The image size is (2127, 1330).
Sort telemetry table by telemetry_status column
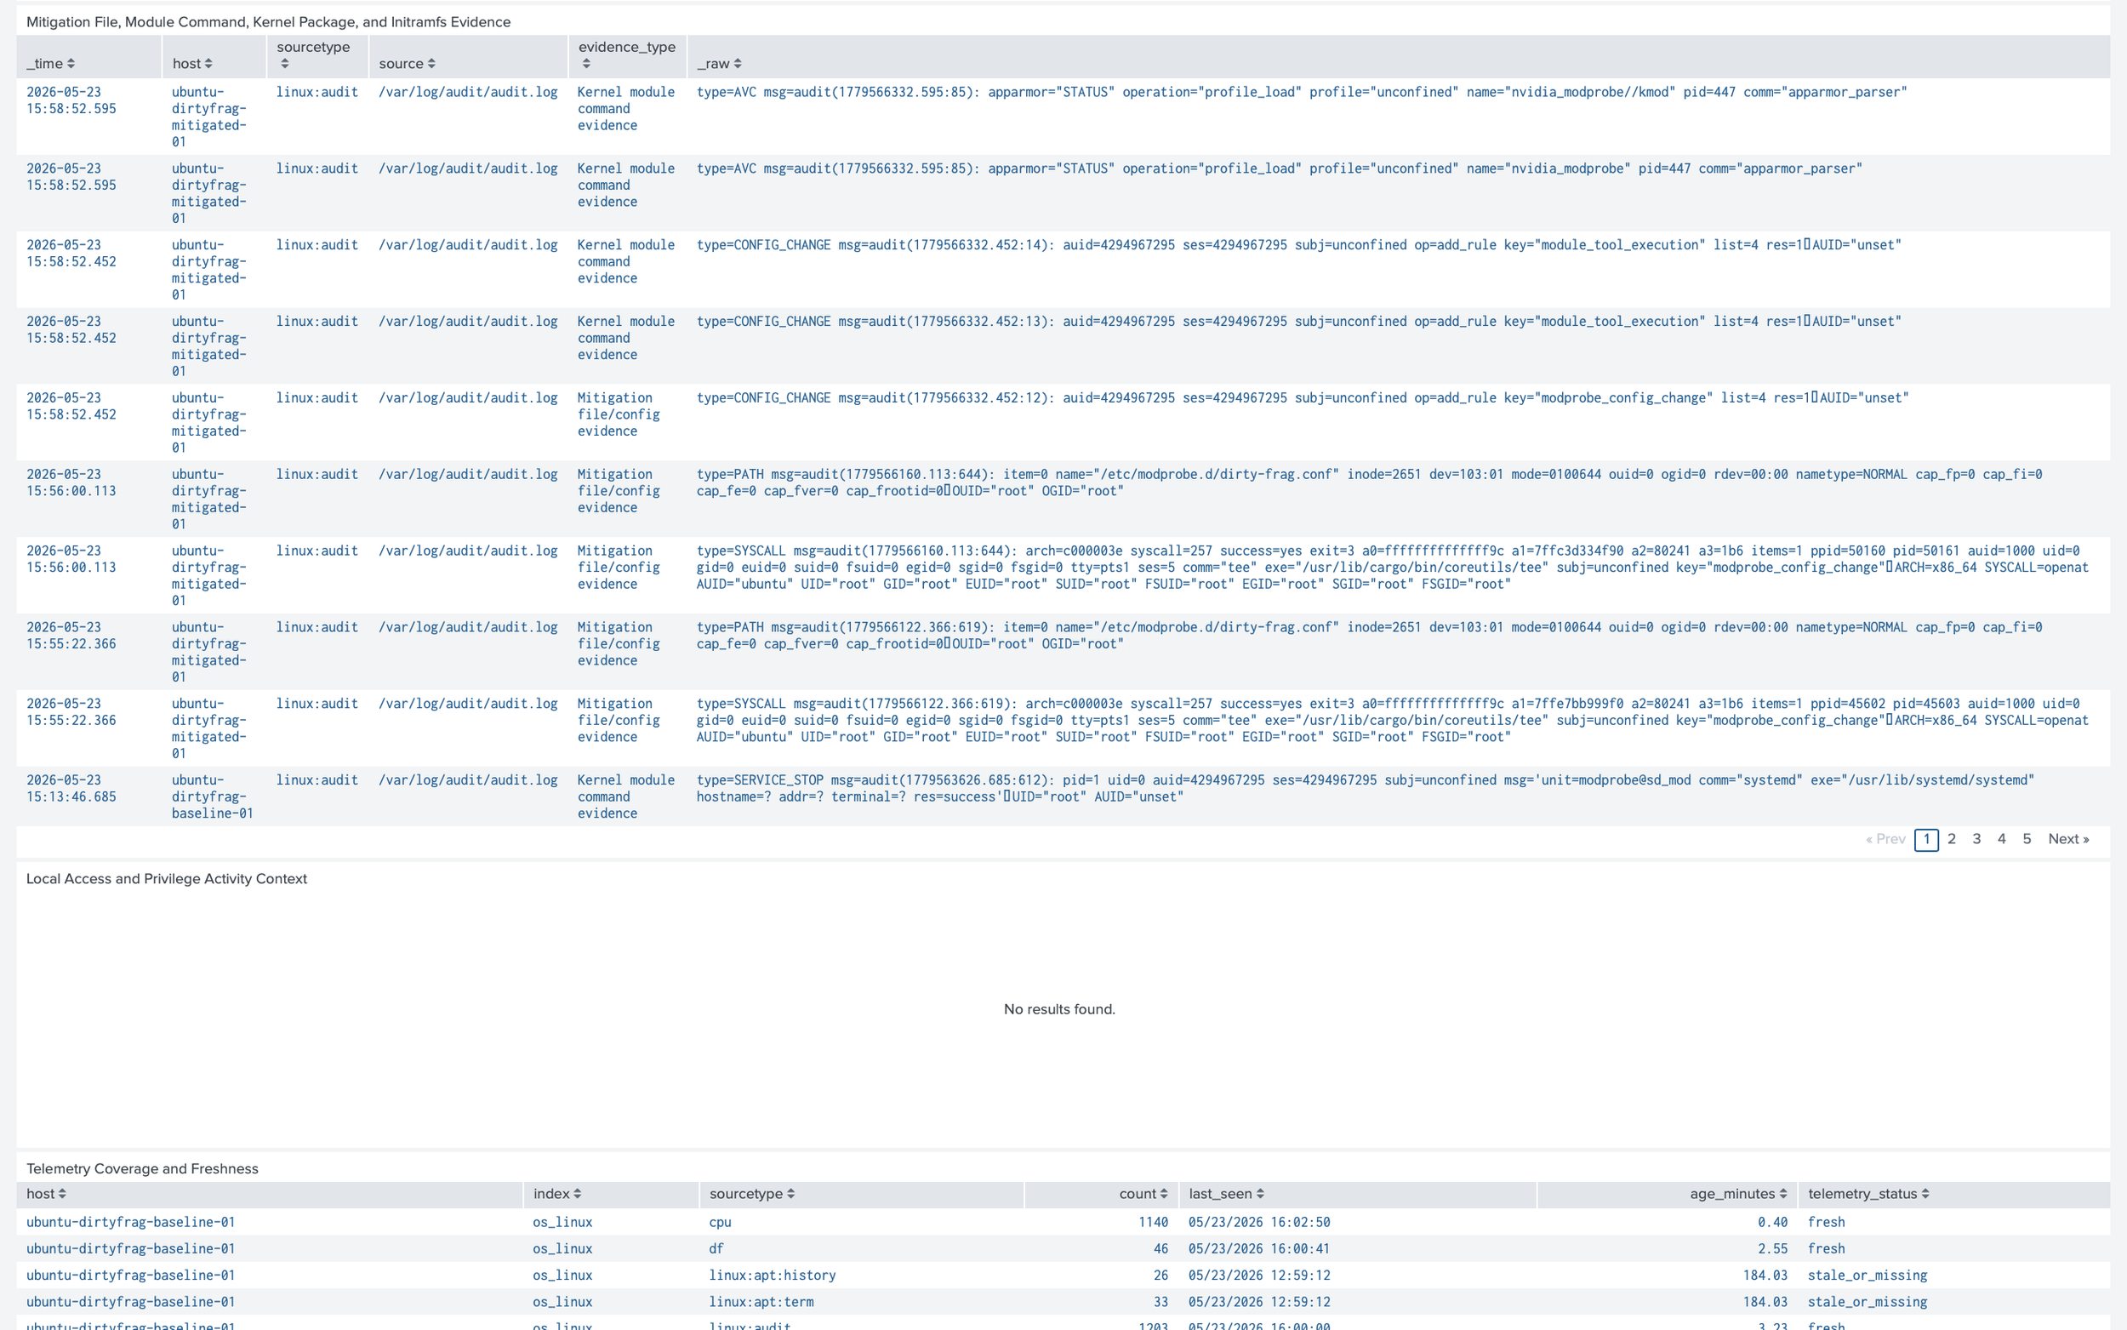click(1868, 1194)
